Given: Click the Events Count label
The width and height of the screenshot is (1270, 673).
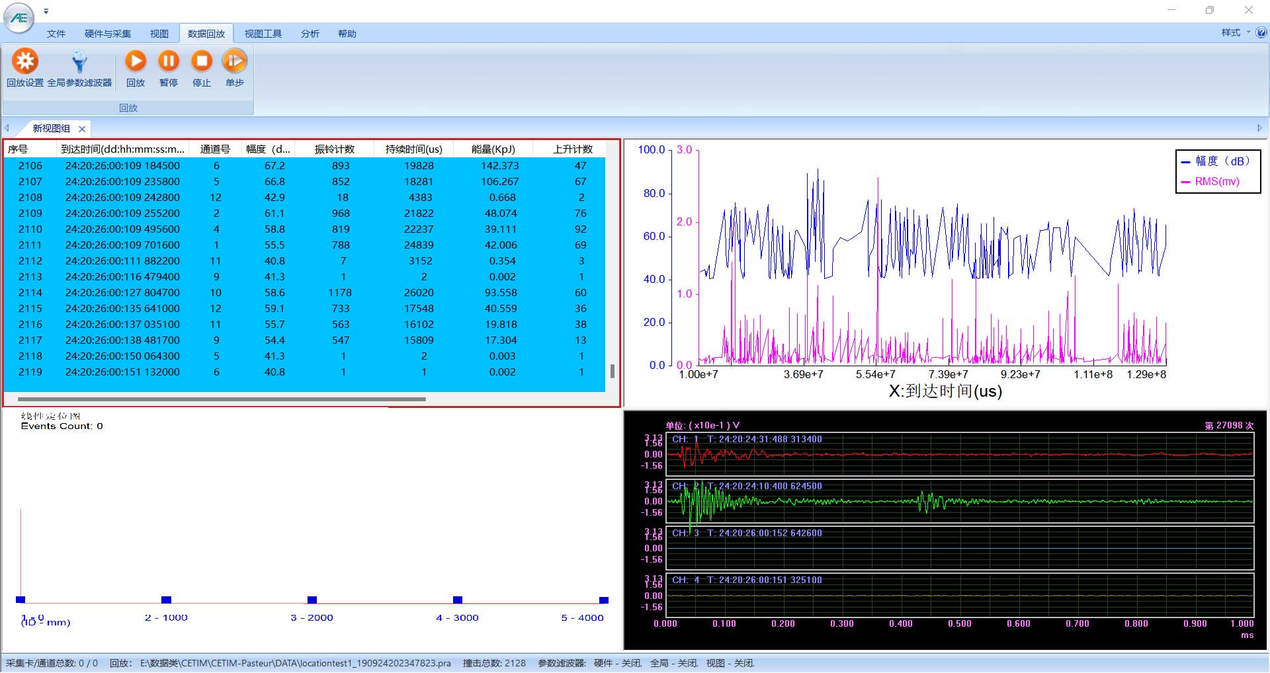Looking at the screenshot, I should click(x=62, y=426).
